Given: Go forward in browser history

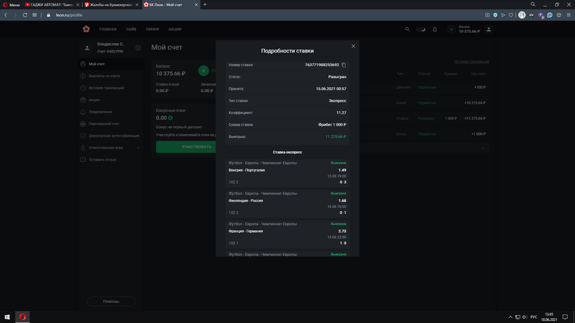Looking at the screenshot, I should (x=15, y=15).
